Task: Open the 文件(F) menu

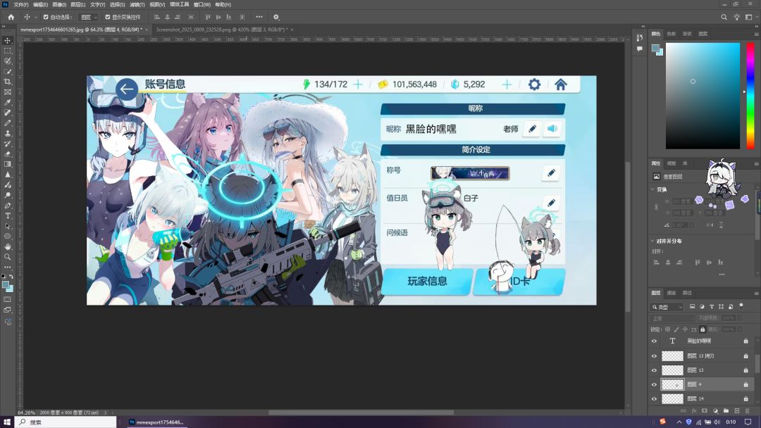Action: coord(21,4)
